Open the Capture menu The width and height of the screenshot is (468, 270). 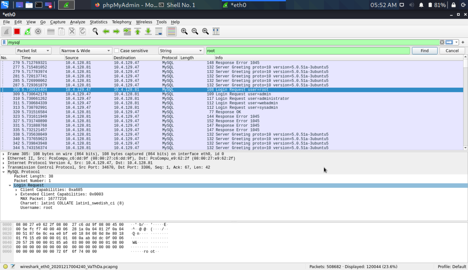[x=58, y=22]
